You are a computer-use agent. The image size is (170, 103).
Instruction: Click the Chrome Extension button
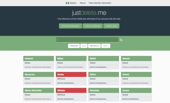click(71, 26)
